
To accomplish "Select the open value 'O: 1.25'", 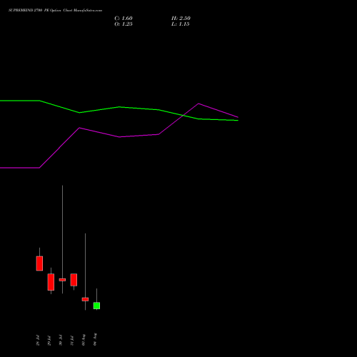I will tap(124, 24).
